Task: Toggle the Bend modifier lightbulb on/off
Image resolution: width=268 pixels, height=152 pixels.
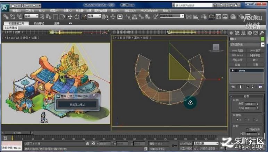Action: [x=233, y=71]
